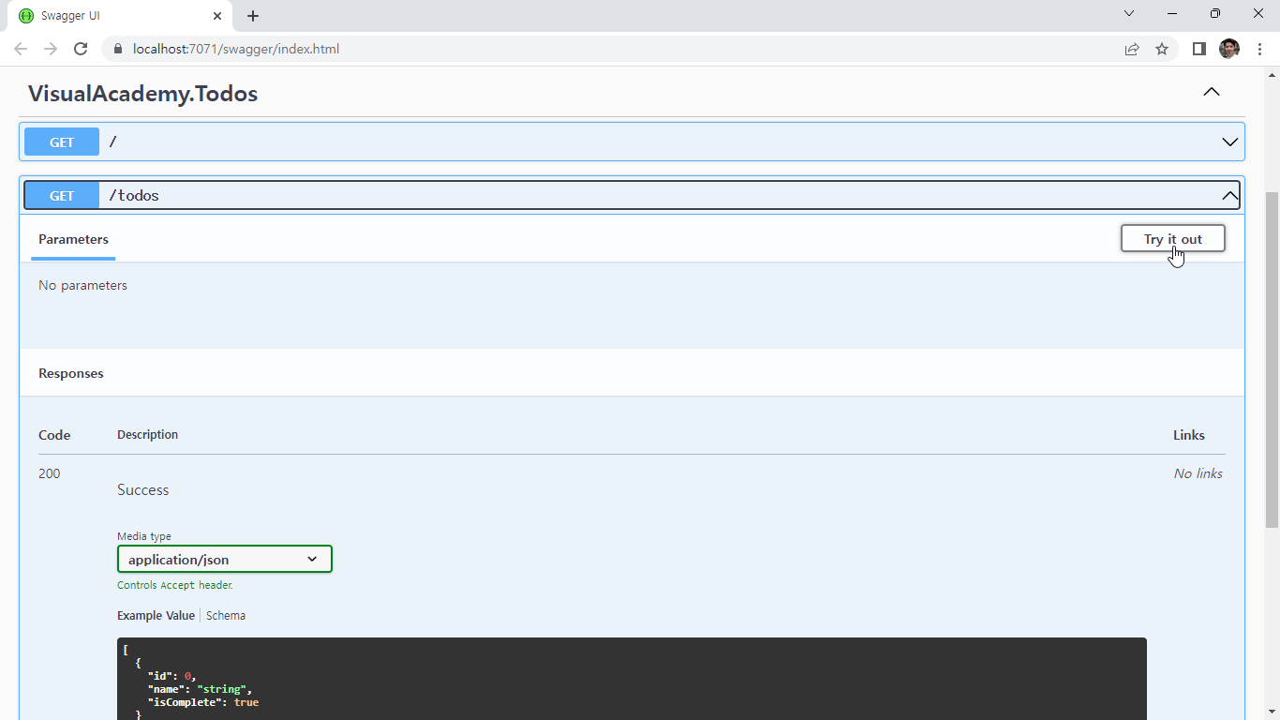
Task: Close the Swagger UI tab
Action: click(217, 16)
